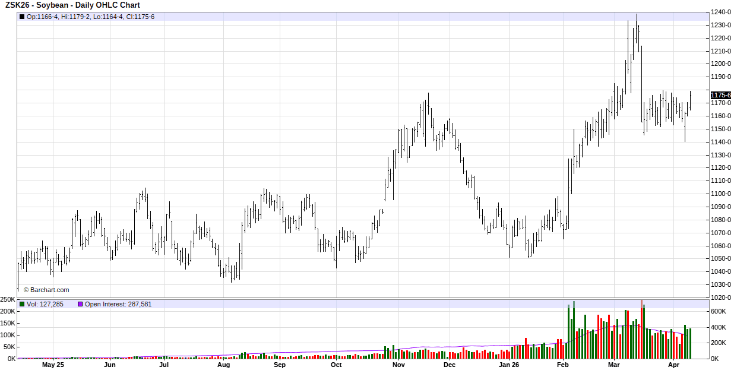Click the 600K open interest axis label
Screen dimensions: 734x383
[x=719, y=311]
